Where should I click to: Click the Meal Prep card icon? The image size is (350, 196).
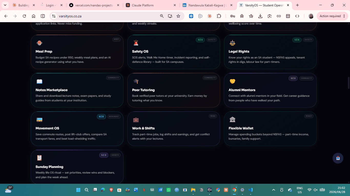click(x=39, y=43)
